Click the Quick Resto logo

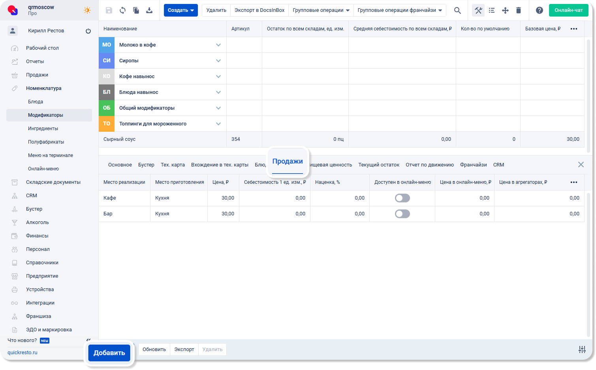13,10
